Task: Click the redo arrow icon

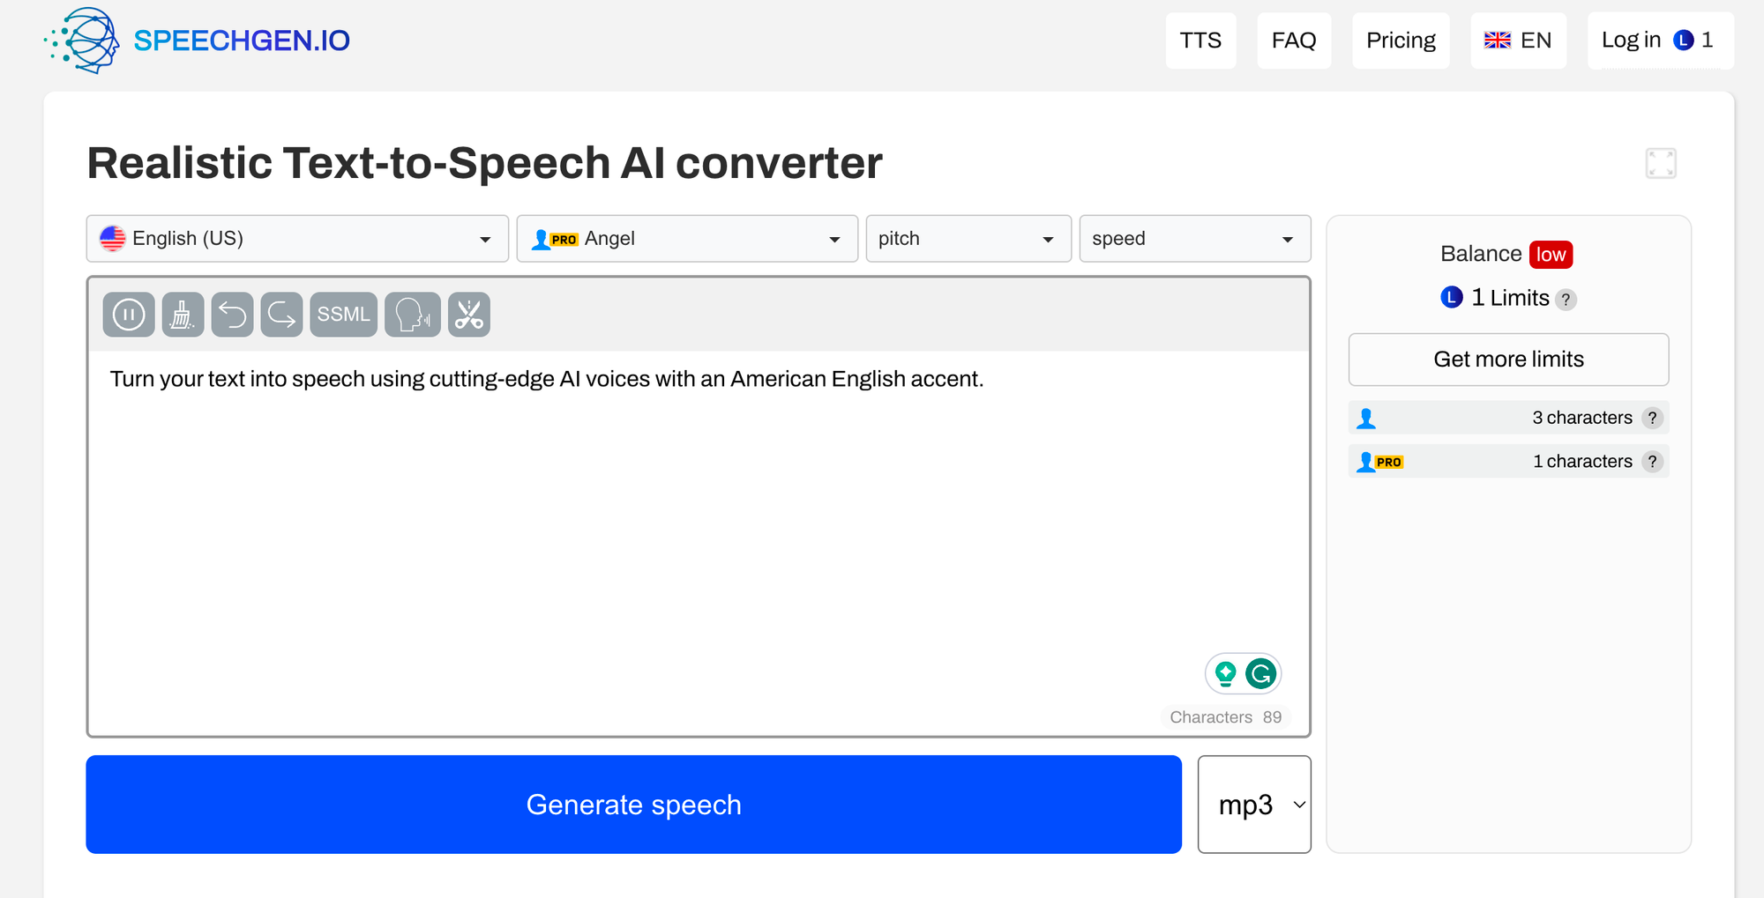Action: 282,315
